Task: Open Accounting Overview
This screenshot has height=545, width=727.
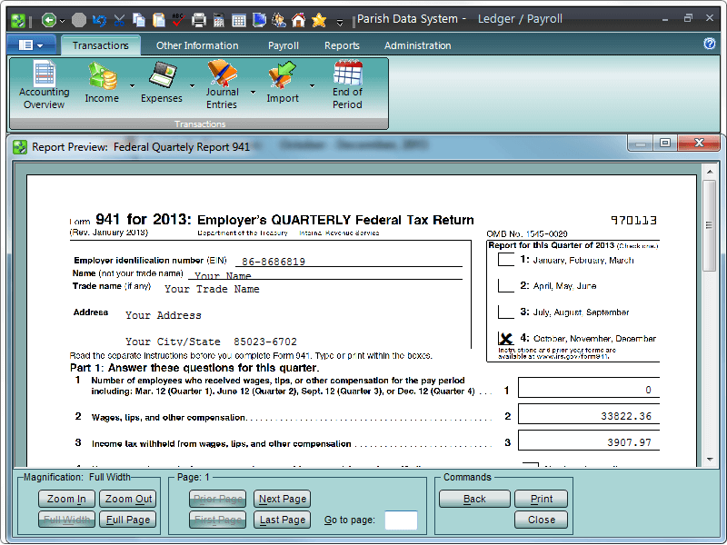Action: click(x=44, y=85)
